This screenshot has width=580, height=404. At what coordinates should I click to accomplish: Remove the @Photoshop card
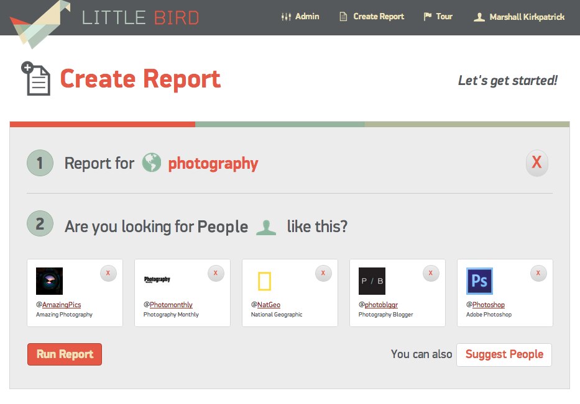click(538, 273)
